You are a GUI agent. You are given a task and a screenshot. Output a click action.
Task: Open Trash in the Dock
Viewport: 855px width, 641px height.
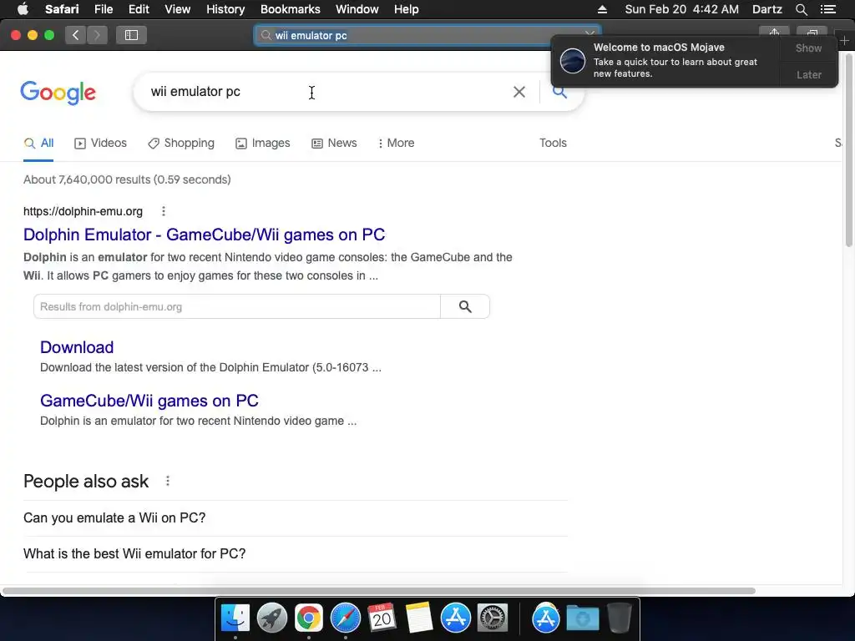coord(619,618)
